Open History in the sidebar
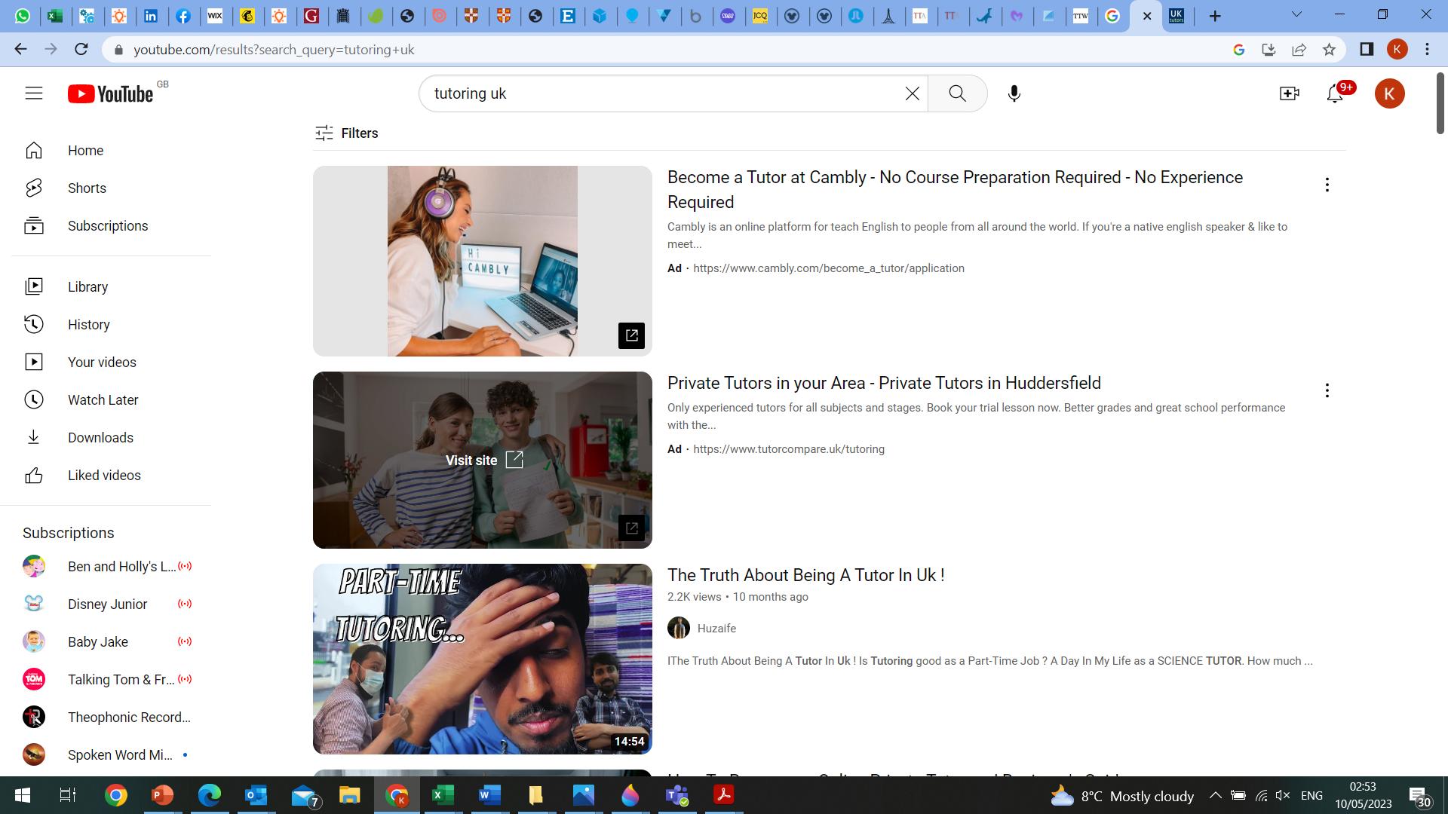This screenshot has width=1448, height=814. [x=88, y=325]
